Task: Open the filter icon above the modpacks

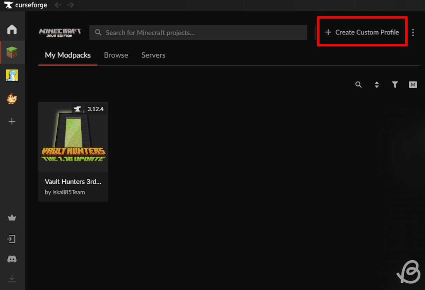Action: [x=395, y=84]
